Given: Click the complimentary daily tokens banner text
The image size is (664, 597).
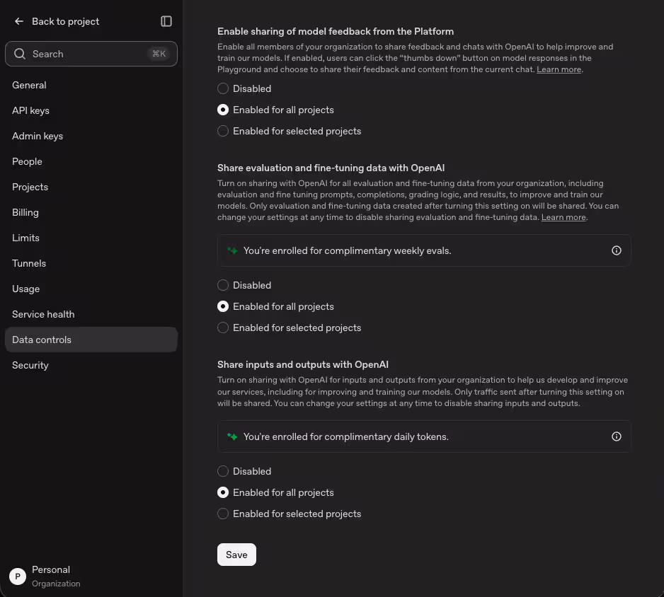Looking at the screenshot, I should tap(346, 436).
